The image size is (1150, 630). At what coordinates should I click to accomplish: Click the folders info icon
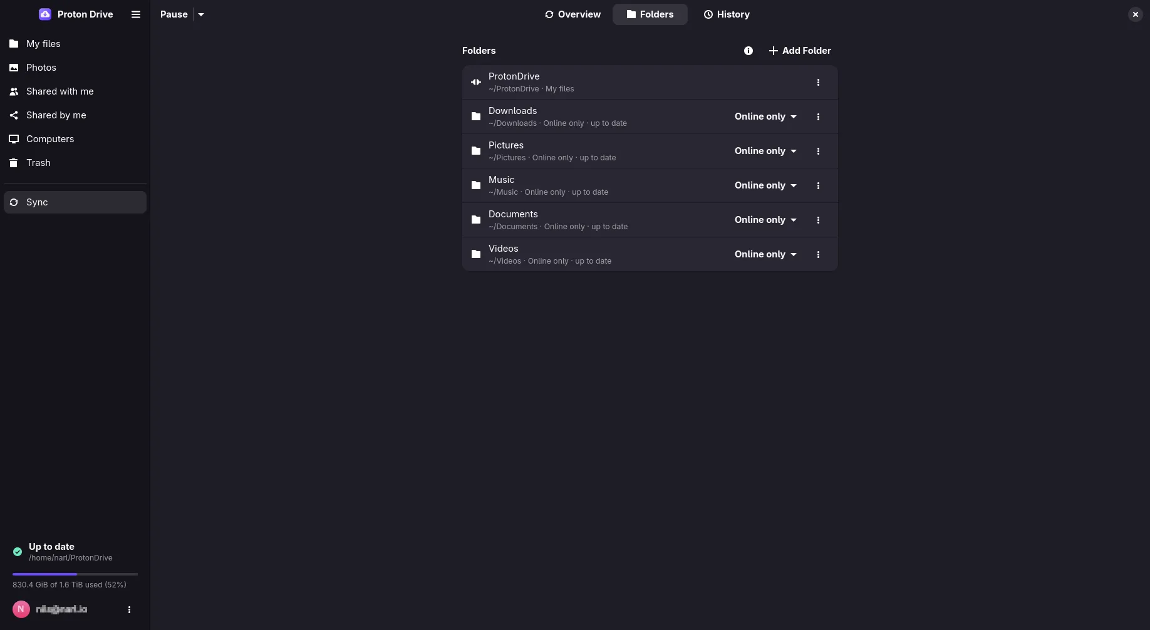pyautogui.click(x=749, y=51)
